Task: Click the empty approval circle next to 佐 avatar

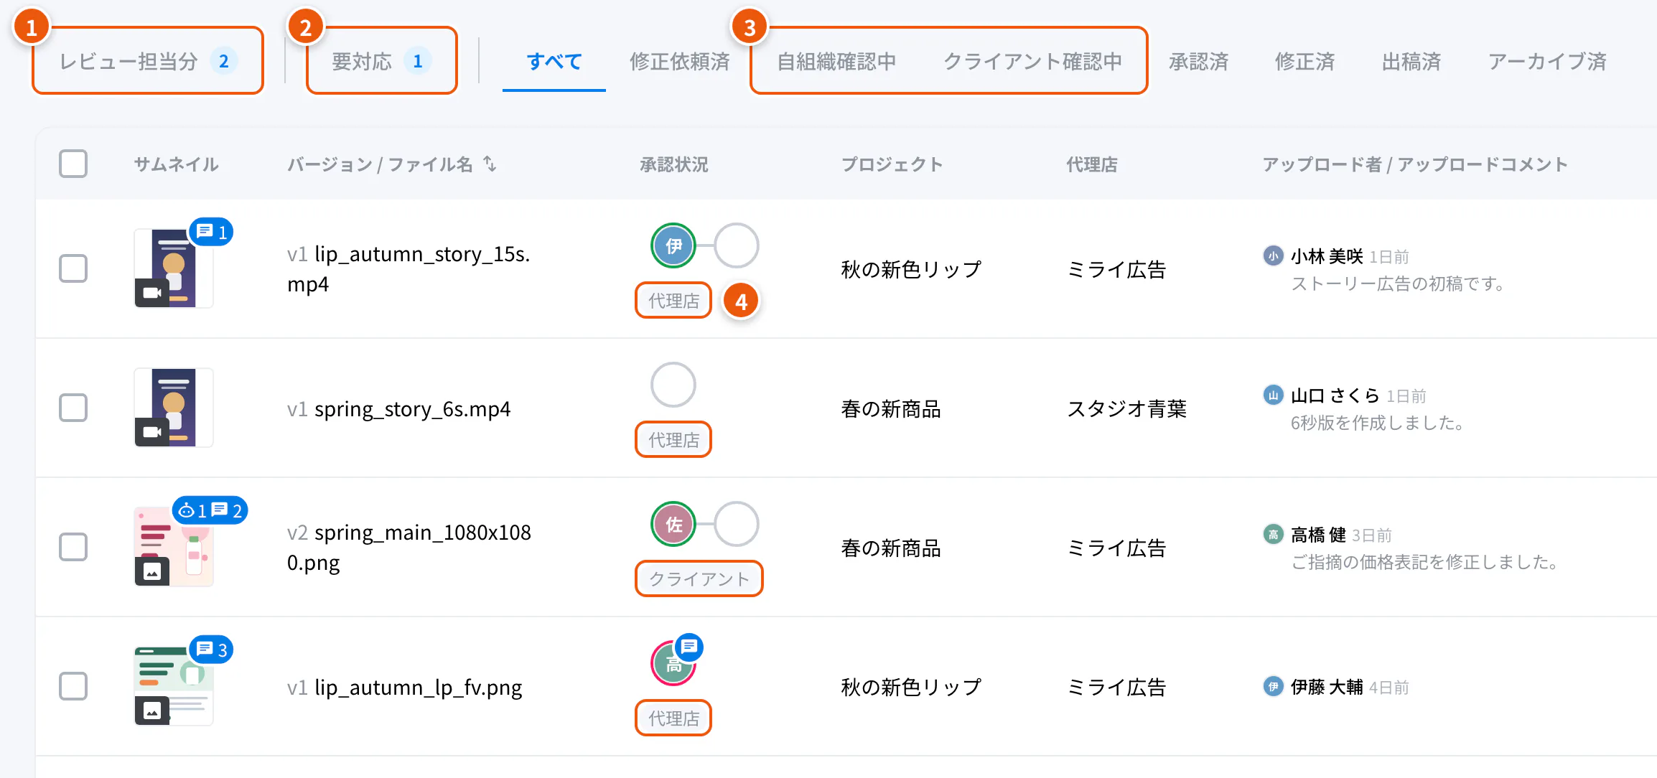Action: click(736, 524)
